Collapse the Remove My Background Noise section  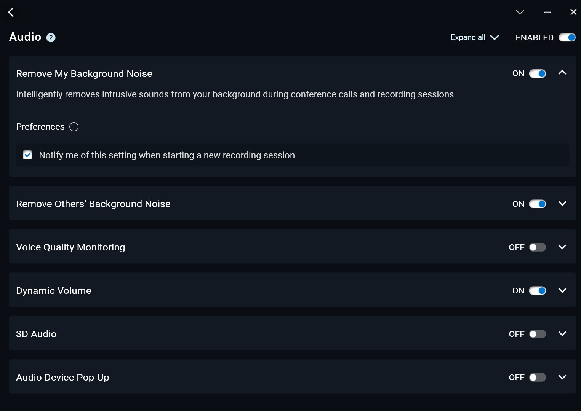pos(562,73)
